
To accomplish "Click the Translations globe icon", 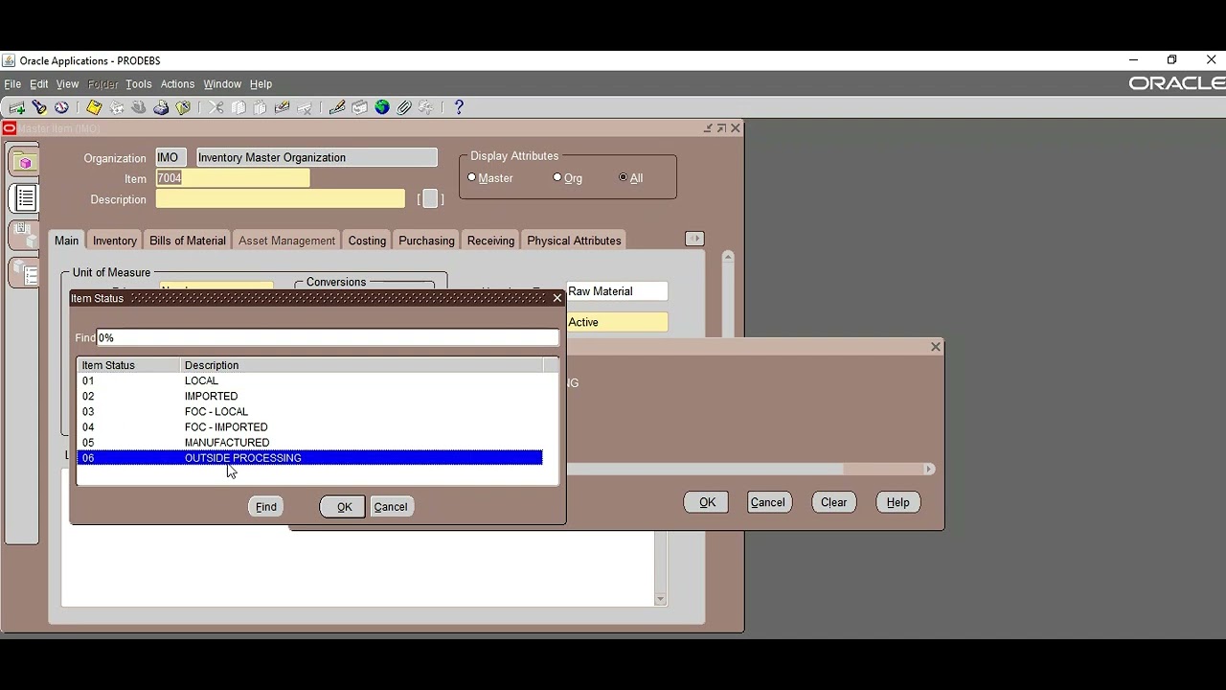I will pos(382,107).
